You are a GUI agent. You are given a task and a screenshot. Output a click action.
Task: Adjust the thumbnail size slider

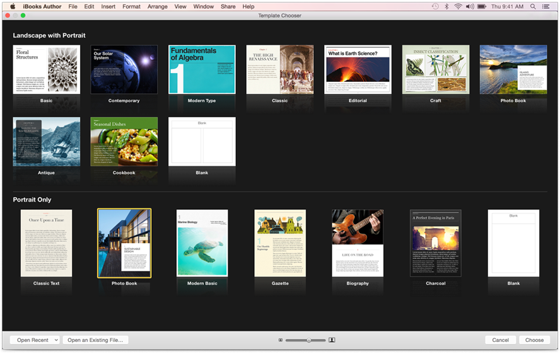308,340
